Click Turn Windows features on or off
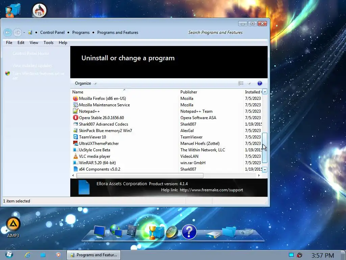Viewport: 346px width, 260px height. click(39, 75)
